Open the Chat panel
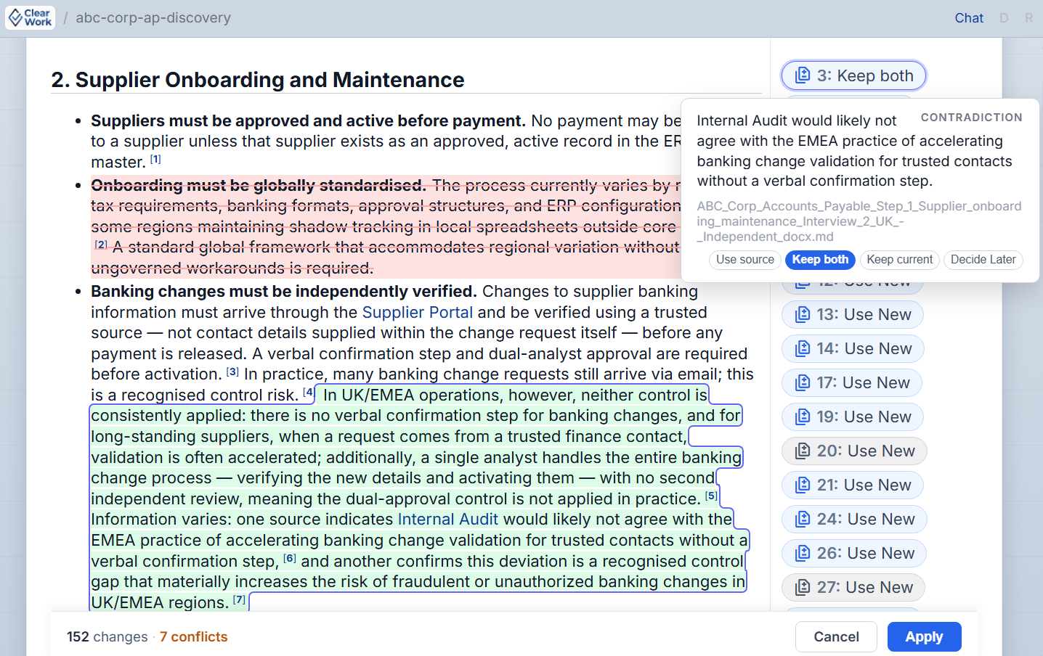 tap(969, 18)
